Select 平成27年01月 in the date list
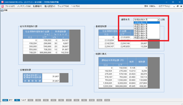Image resolution: width=183 pixels, height=105 pixels. [142, 34]
